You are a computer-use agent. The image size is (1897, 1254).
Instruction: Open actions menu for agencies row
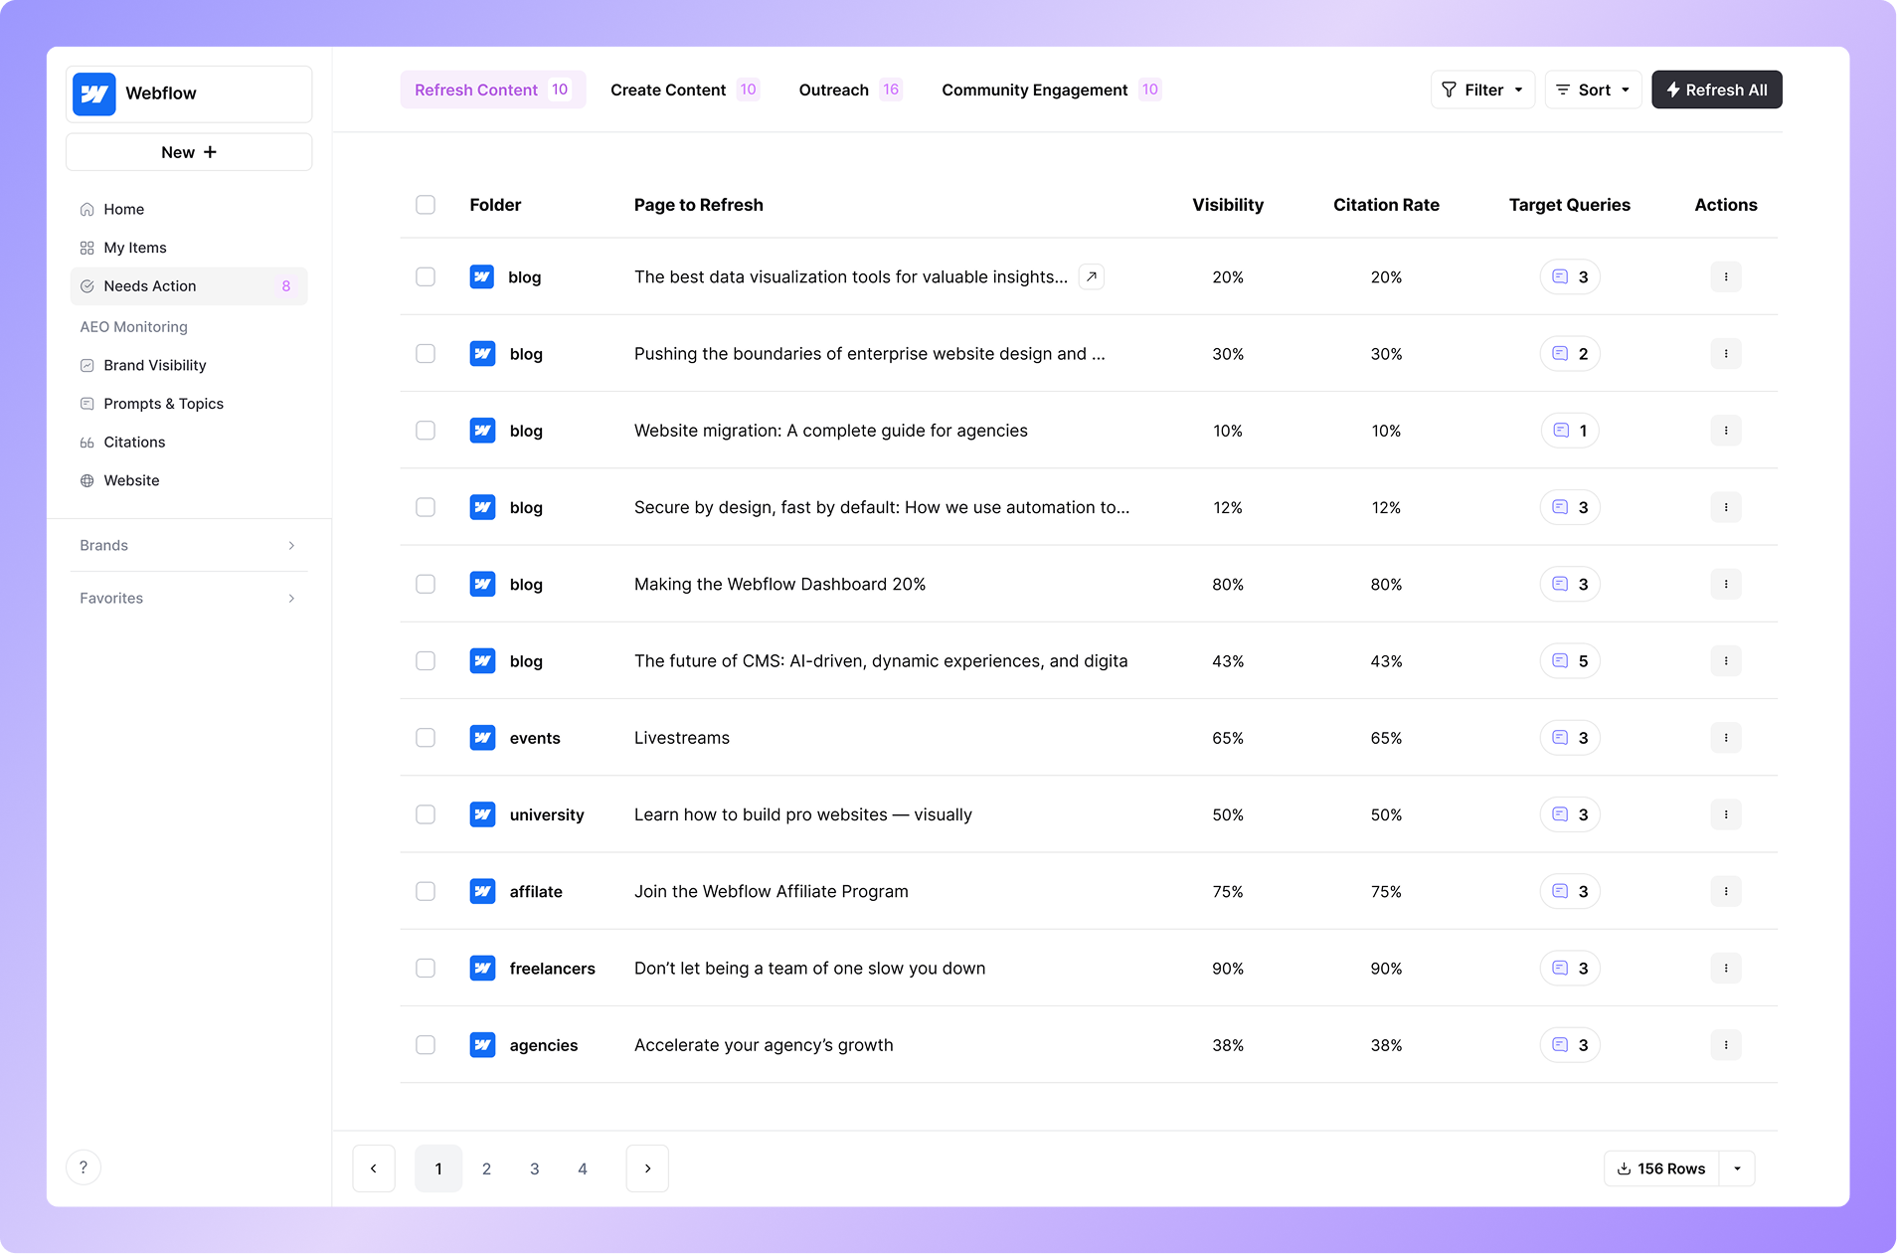(1726, 1045)
